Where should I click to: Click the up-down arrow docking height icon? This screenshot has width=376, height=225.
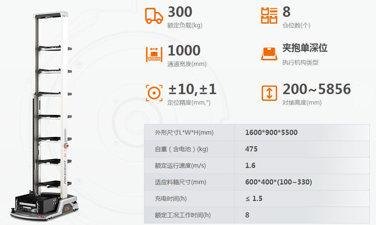[x=269, y=93]
